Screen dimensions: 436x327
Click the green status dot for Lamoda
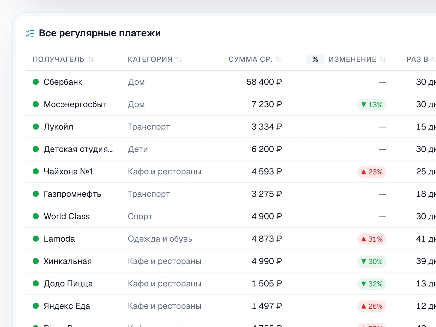pyautogui.click(x=36, y=239)
